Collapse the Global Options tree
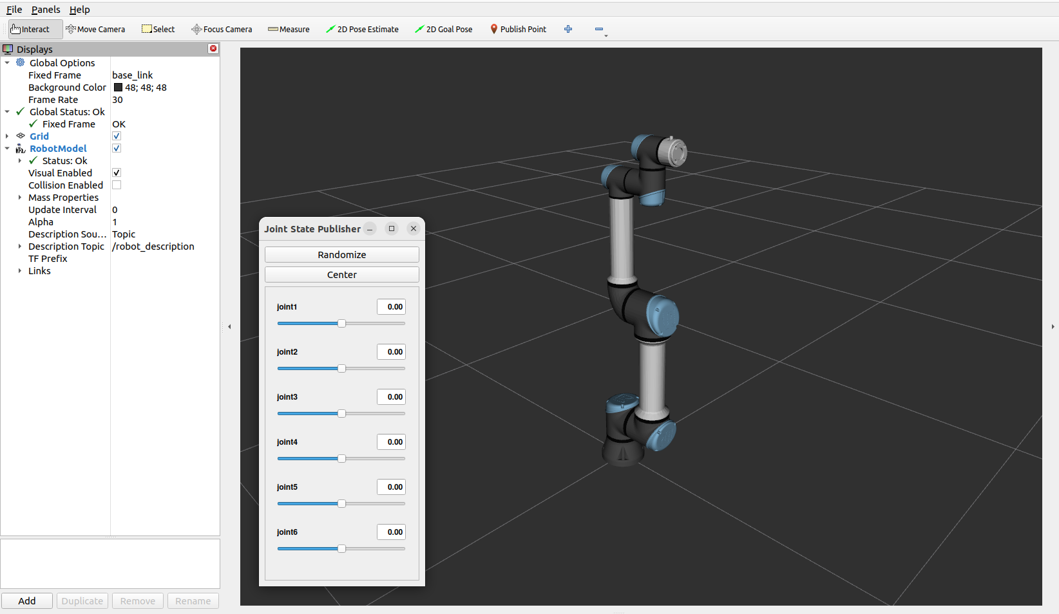 (x=7, y=62)
